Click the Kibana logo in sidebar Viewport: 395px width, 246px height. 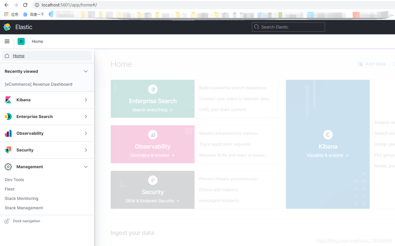8,100
